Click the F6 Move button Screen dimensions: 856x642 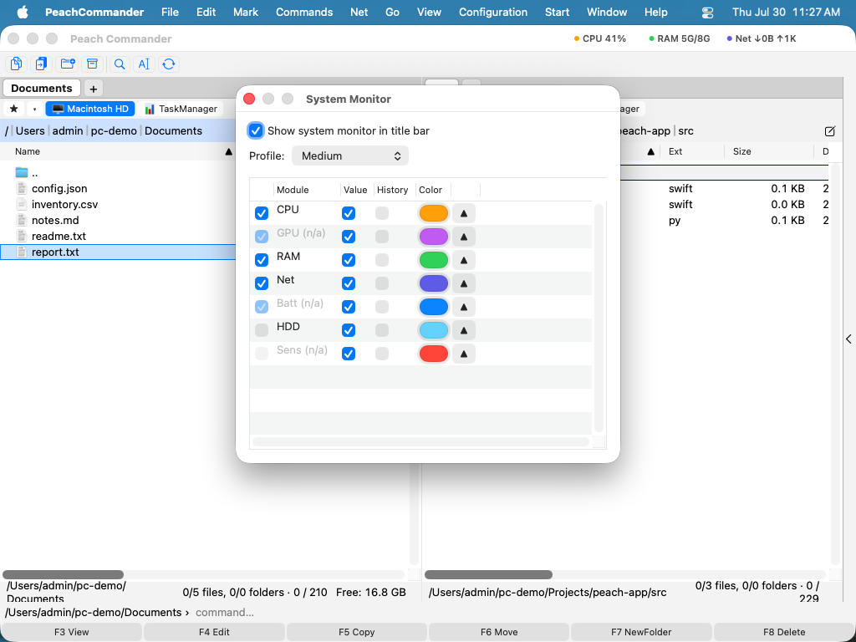(499, 632)
